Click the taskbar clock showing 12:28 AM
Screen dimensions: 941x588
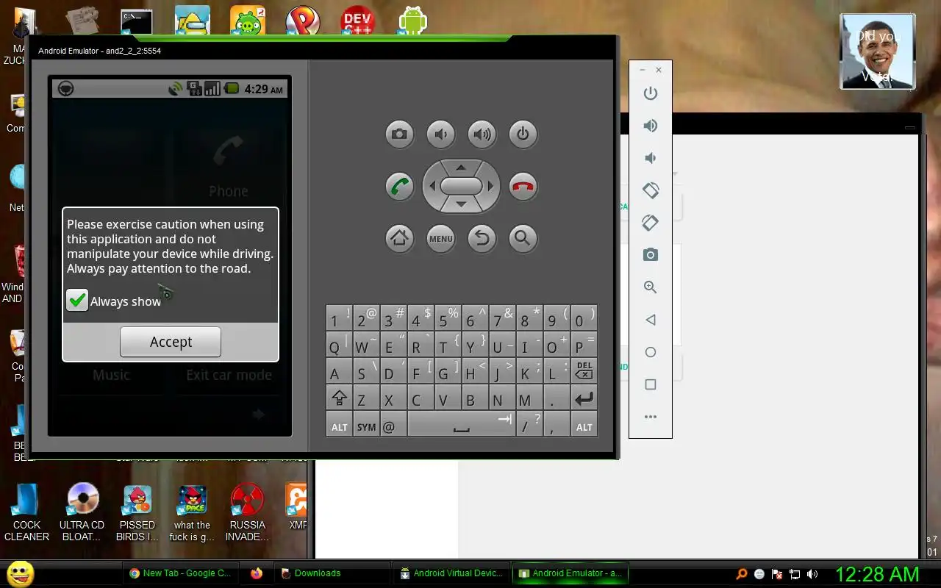(877, 573)
